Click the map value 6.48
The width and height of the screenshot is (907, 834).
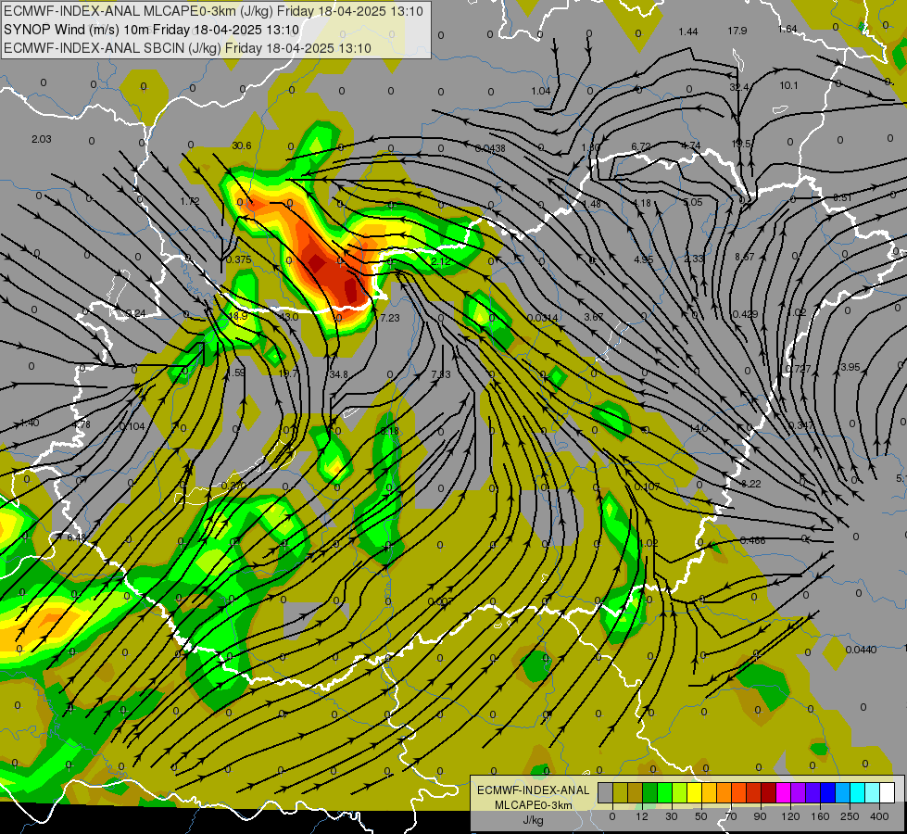tap(76, 537)
